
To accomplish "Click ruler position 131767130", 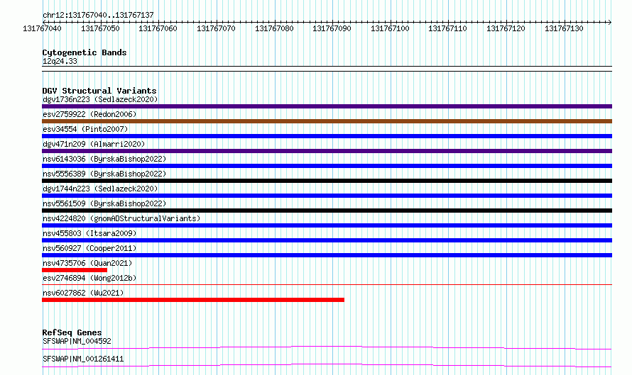I will pyautogui.click(x=564, y=28).
